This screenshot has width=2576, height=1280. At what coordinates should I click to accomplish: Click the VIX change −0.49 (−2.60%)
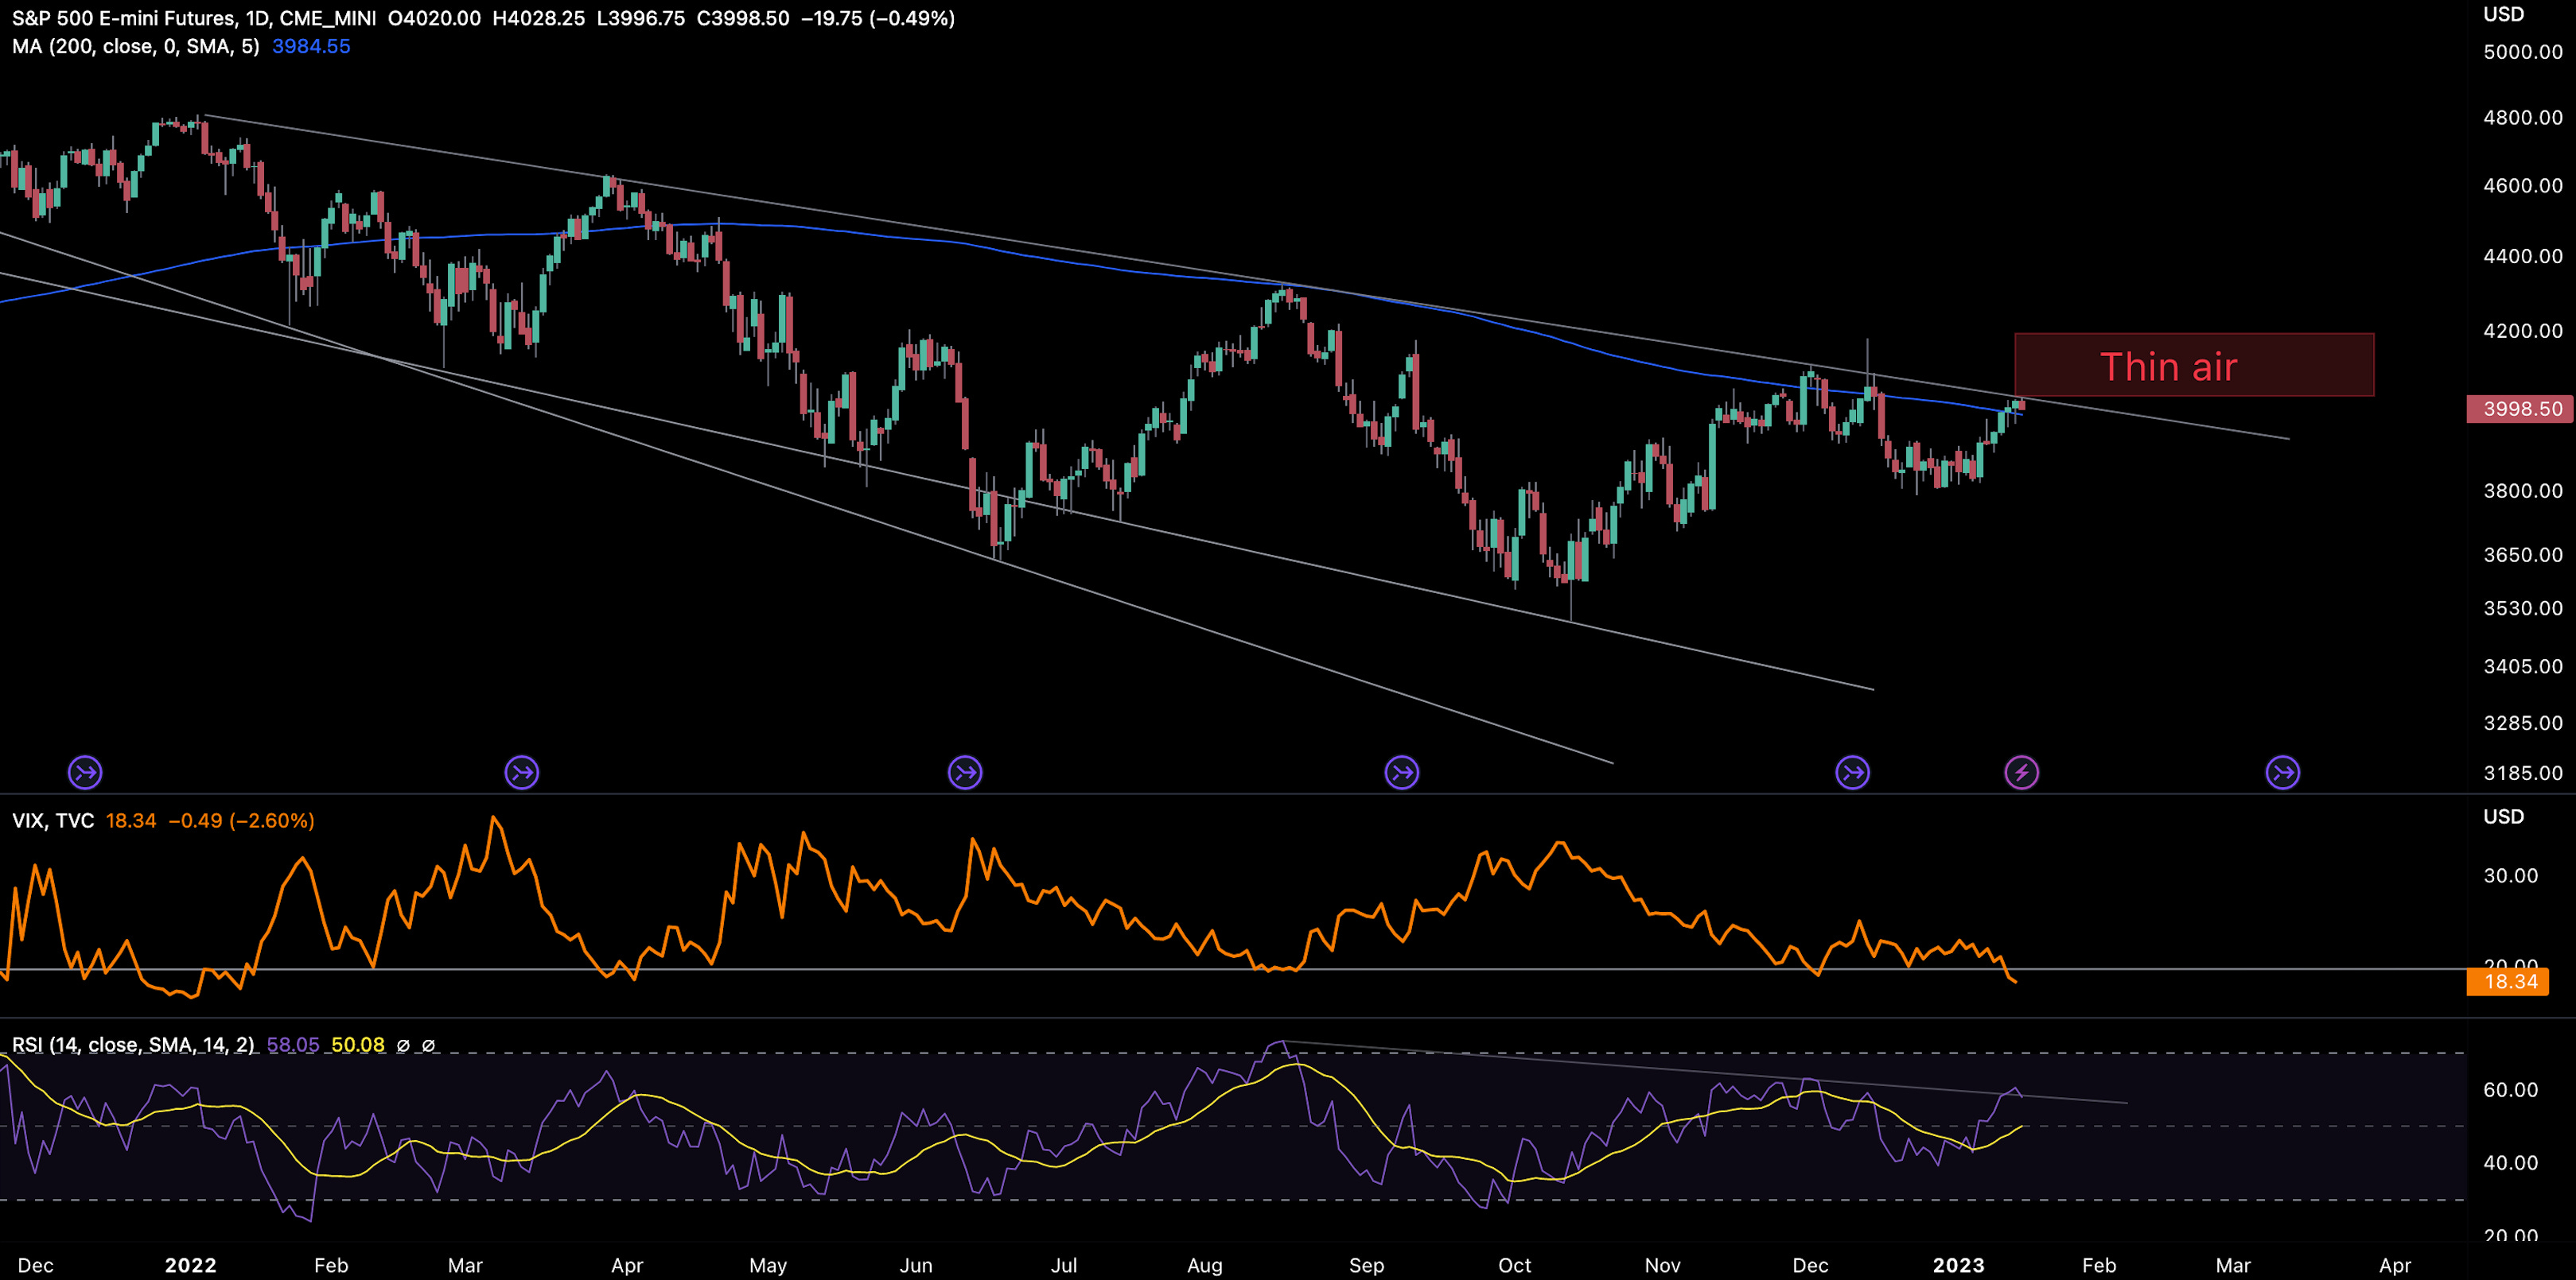(x=241, y=820)
